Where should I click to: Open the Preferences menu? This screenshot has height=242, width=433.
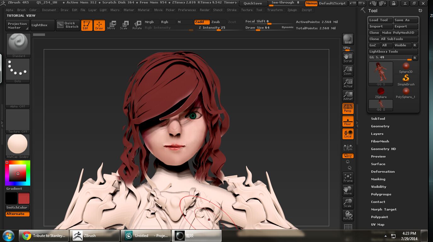click(187, 10)
